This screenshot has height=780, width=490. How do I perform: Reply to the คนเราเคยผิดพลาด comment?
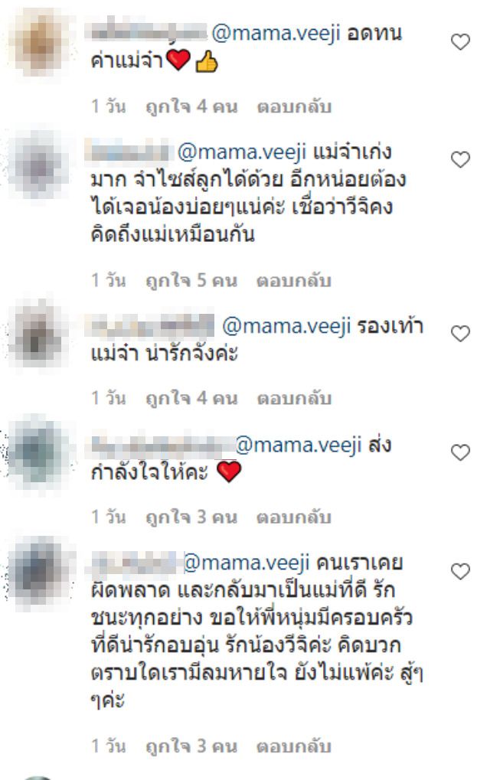point(294,746)
